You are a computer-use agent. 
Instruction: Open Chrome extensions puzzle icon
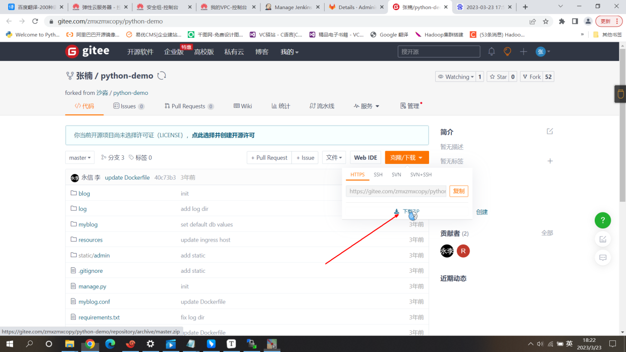(x=562, y=21)
